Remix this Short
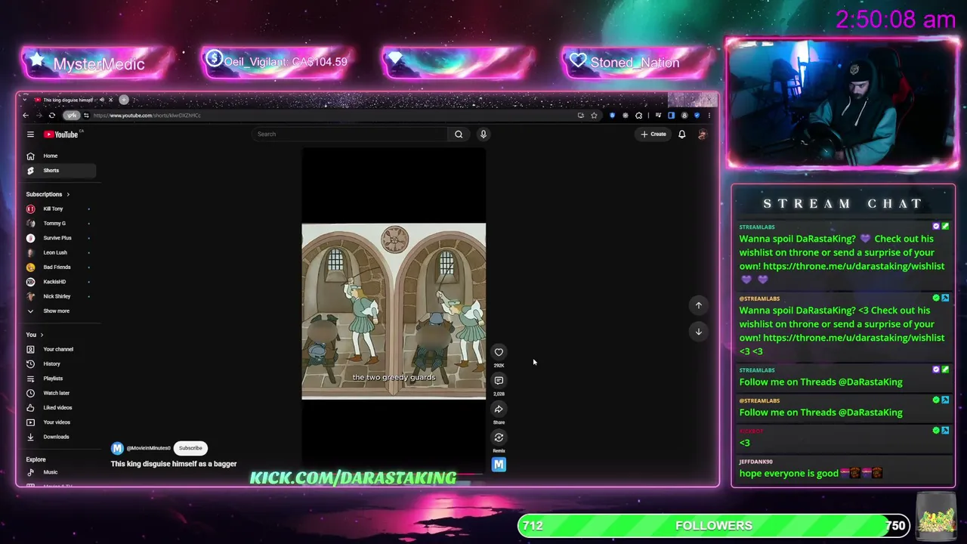The image size is (967, 544). pyautogui.click(x=499, y=437)
